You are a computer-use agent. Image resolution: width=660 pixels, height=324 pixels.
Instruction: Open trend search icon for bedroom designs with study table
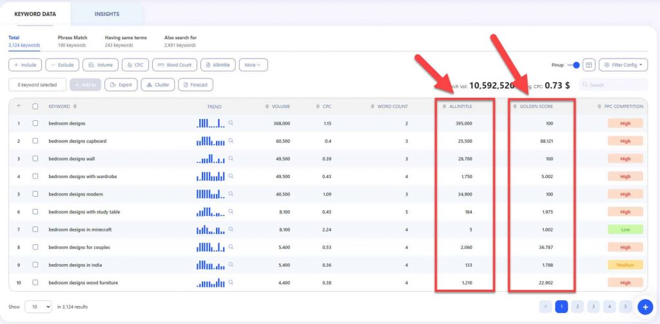point(231,212)
